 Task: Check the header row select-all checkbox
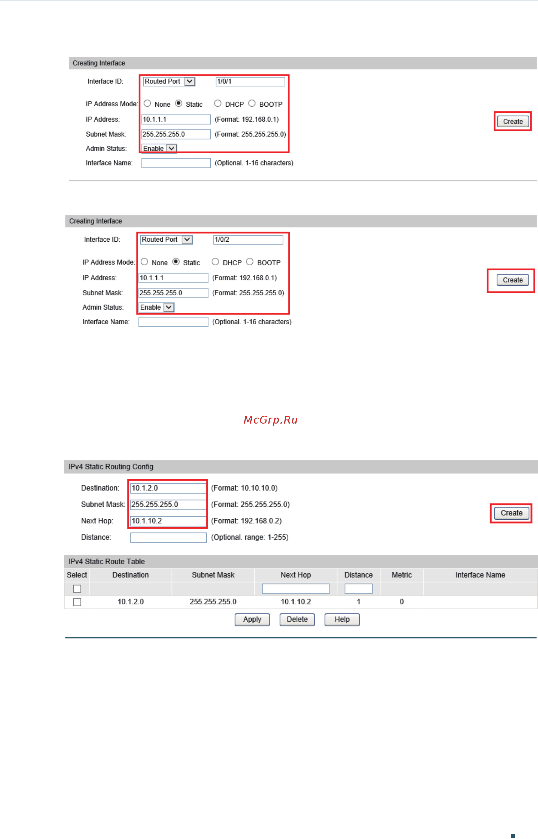tap(77, 589)
